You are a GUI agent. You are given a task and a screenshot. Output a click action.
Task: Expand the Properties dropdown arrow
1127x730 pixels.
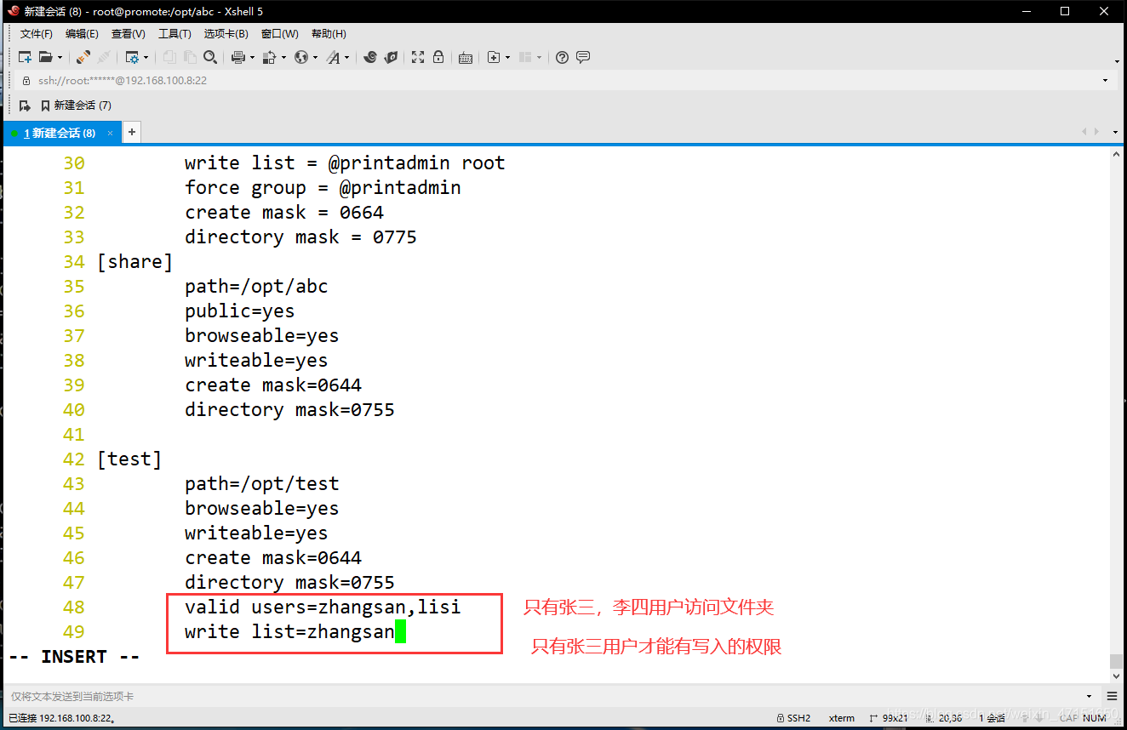(x=146, y=58)
